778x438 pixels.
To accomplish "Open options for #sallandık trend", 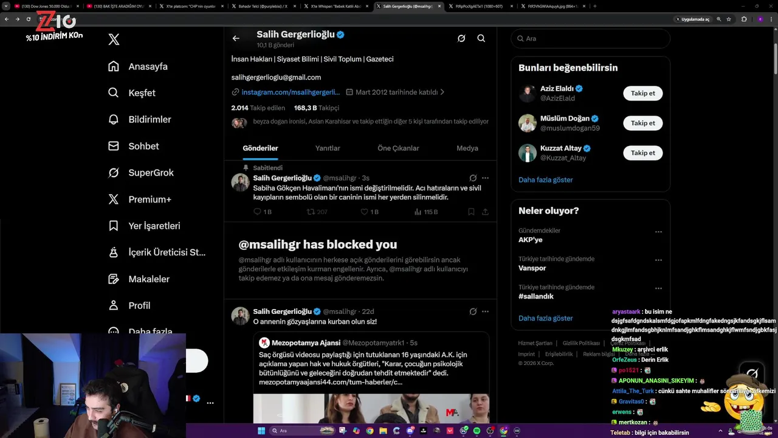I will pos(658,288).
